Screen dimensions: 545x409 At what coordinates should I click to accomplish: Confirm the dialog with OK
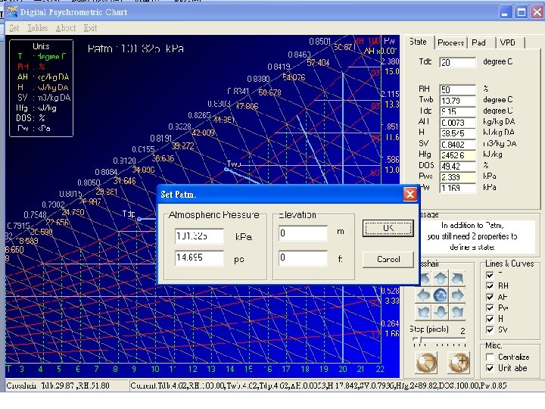pyautogui.click(x=388, y=228)
